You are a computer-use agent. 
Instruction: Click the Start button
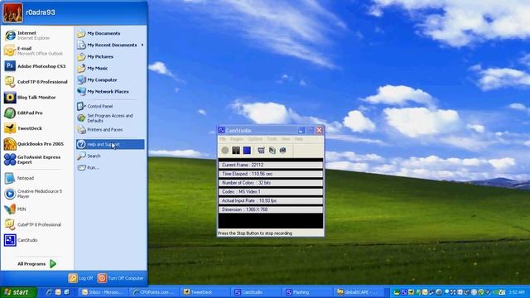click(x=18, y=292)
